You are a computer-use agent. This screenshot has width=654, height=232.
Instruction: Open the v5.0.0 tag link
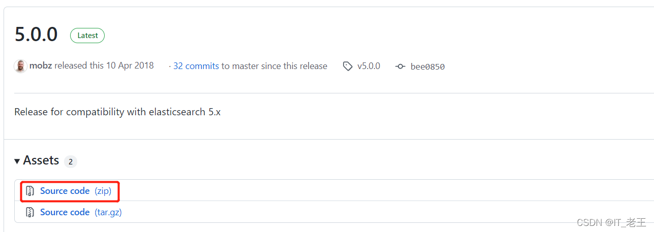click(x=368, y=66)
